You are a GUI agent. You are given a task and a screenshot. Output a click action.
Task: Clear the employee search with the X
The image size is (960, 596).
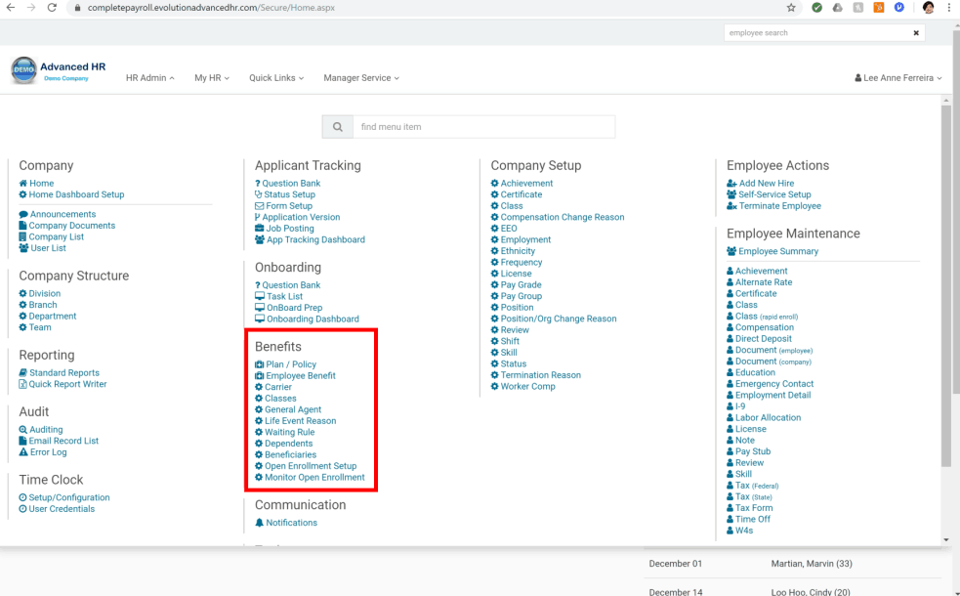[916, 33]
